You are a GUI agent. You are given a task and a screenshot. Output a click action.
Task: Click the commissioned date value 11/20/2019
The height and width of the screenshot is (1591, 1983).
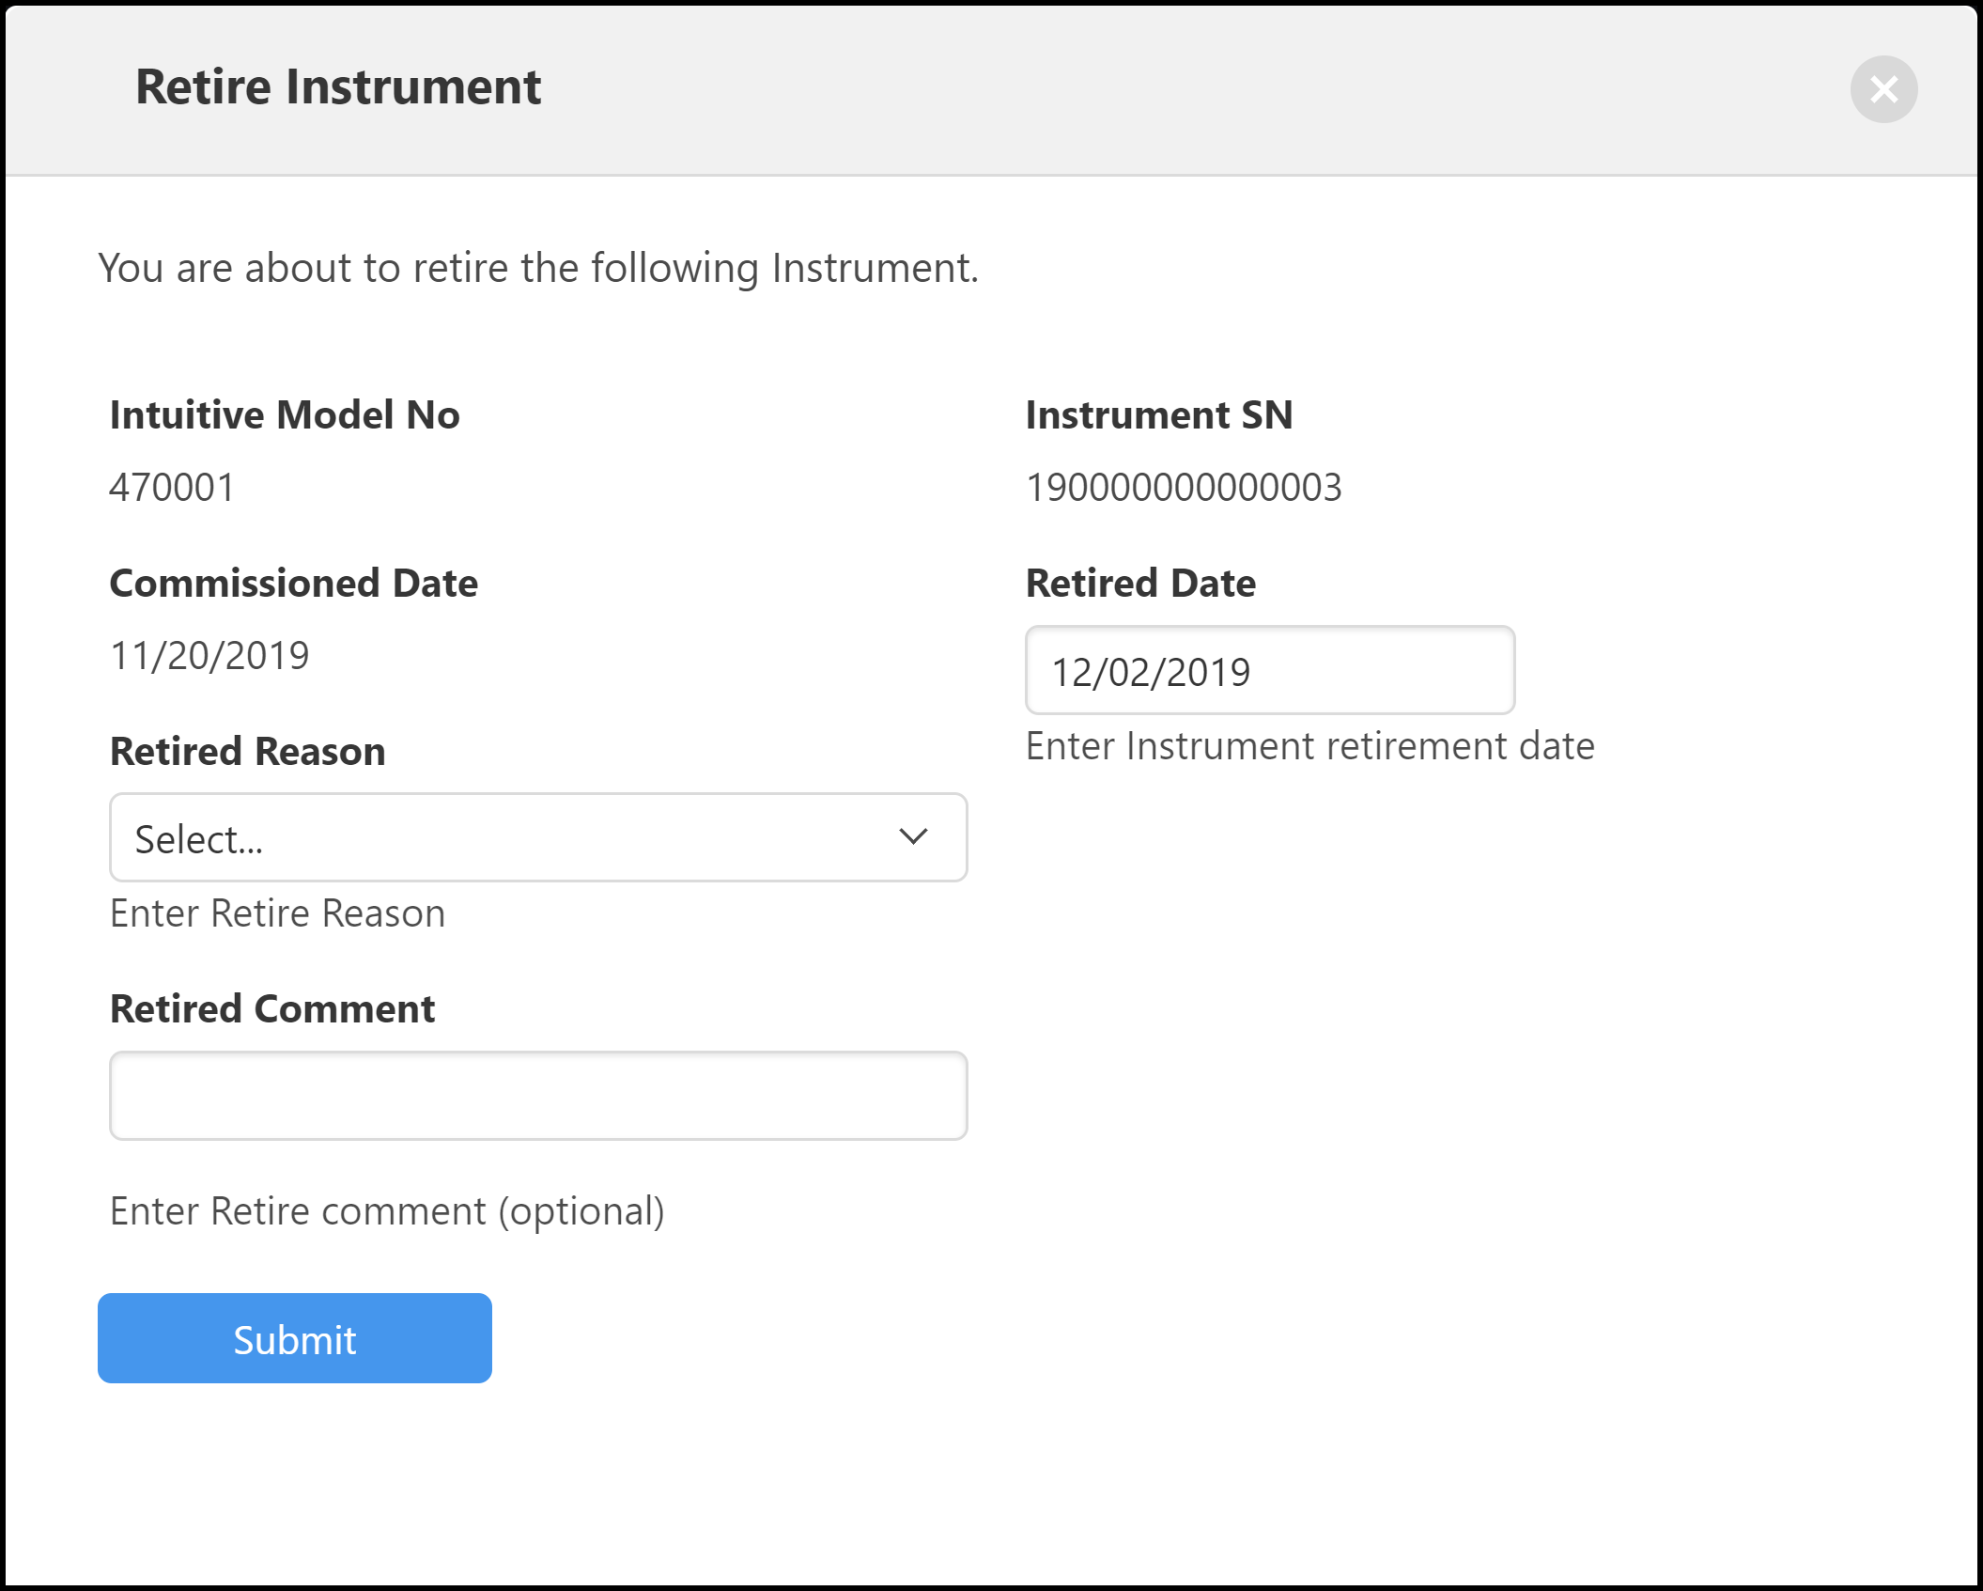click(209, 656)
